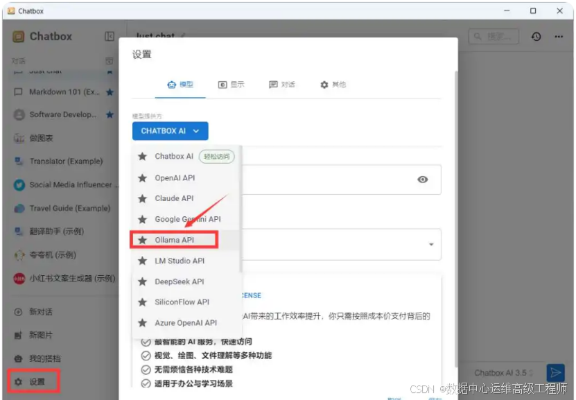The width and height of the screenshot is (576, 400).
Task: Expand the model selection dropdown arrow
Action: pos(431,245)
